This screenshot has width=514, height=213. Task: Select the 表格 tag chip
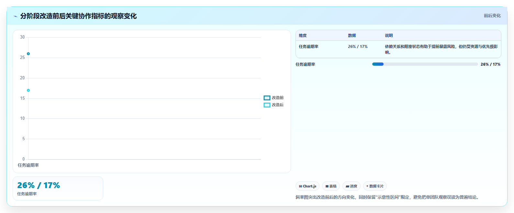(x=331, y=186)
